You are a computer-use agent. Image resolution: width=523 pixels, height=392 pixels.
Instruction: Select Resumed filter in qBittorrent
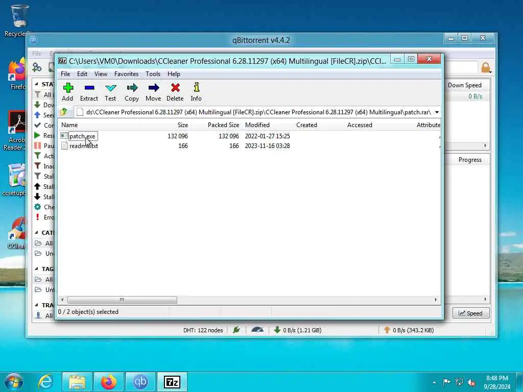44,135
